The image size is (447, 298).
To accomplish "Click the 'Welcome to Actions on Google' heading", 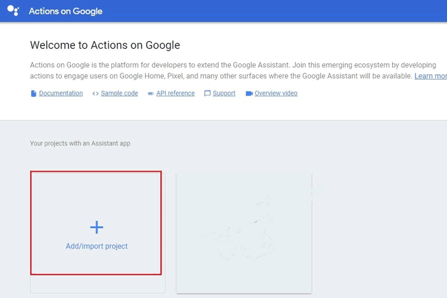I will [x=105, y=45].
